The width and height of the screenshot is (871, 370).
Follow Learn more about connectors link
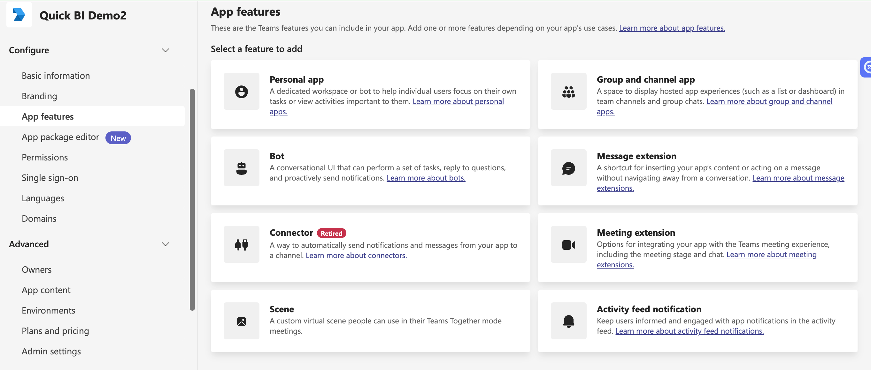(356, 255)
